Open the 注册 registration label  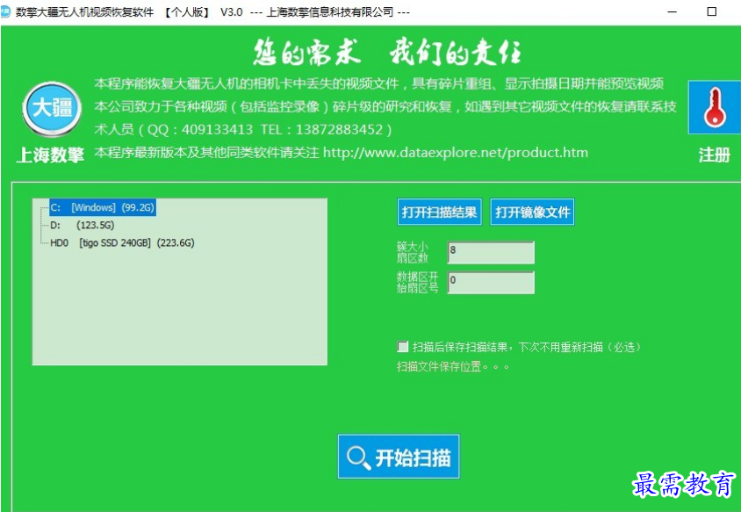(714, 155)
